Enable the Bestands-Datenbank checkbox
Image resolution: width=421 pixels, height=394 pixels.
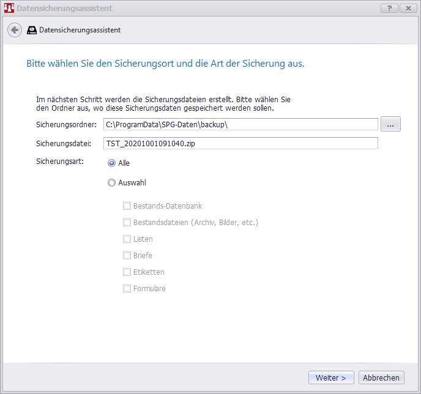coord(127,206)
